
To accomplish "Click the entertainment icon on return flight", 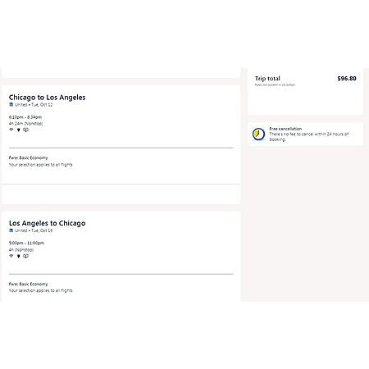I will (x=25, y=256).
